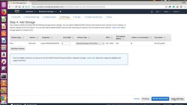
Task: Show info for the first Volume Type column
Action: click(x=23, y=38)
